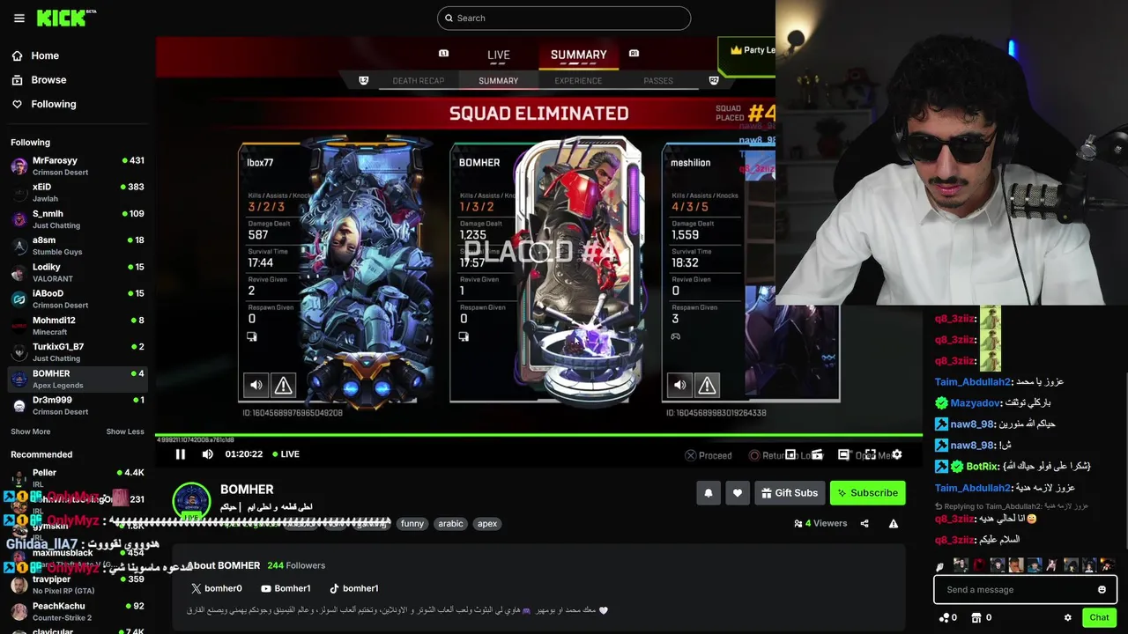Viewport: 1128px width, 634px height.
Task: Collapse the Following list with Show Less
Action: pyautogui.click(x=125, y=431)
